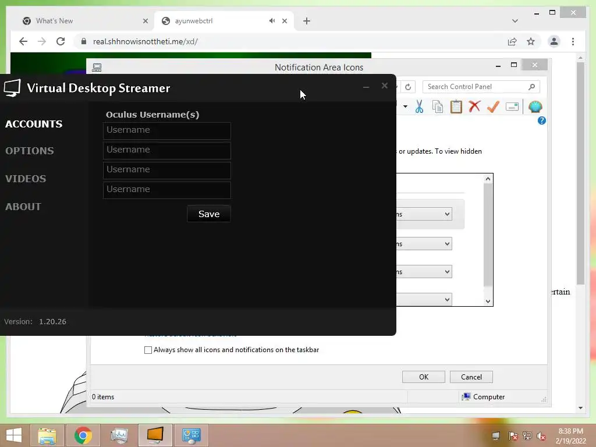Click the blue seashell icon in toolbar
This screenshot has height=447, width=596.
[x=535, y=107]
